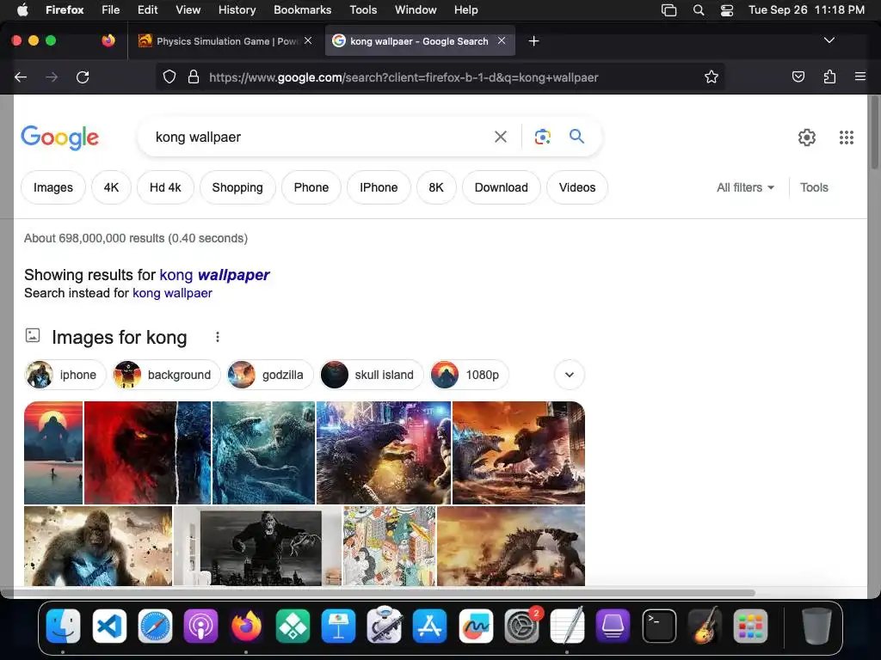Open the three-dot menu beside Images for kong
Image resolution: width=881 pixels, height=660 pixels.
pos(218,337)
